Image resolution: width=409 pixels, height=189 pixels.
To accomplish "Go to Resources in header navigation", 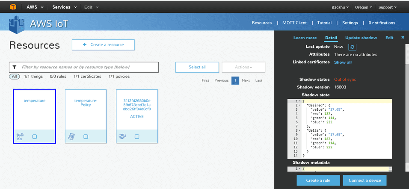I will point(262,23).
